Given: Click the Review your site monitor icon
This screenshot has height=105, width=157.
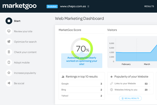Looking at the screenshot, I should (x=9, y=31).
